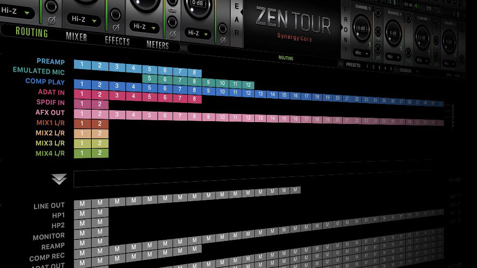Switch to the METERS tab

(x=157, y=45)
